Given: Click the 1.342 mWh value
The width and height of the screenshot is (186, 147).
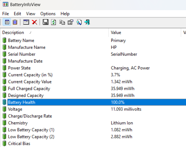Looking at the screenshot, I should tap(121, 82).
